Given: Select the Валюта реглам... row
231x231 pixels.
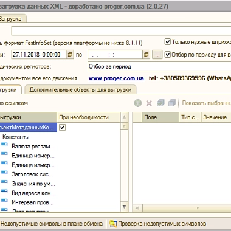Looking at the screenshot, I should click(x=33, y=147).
